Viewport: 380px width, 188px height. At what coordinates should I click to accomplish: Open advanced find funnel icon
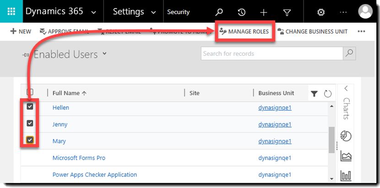tap(287, 12)
